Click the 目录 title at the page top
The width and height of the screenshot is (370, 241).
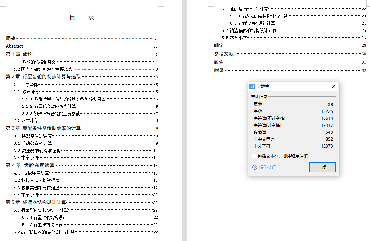(82, 17)
